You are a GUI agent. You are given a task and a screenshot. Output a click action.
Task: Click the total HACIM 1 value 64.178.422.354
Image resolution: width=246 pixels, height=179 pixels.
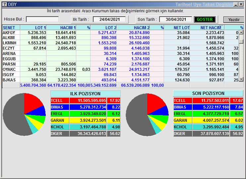tap(62, 85)
